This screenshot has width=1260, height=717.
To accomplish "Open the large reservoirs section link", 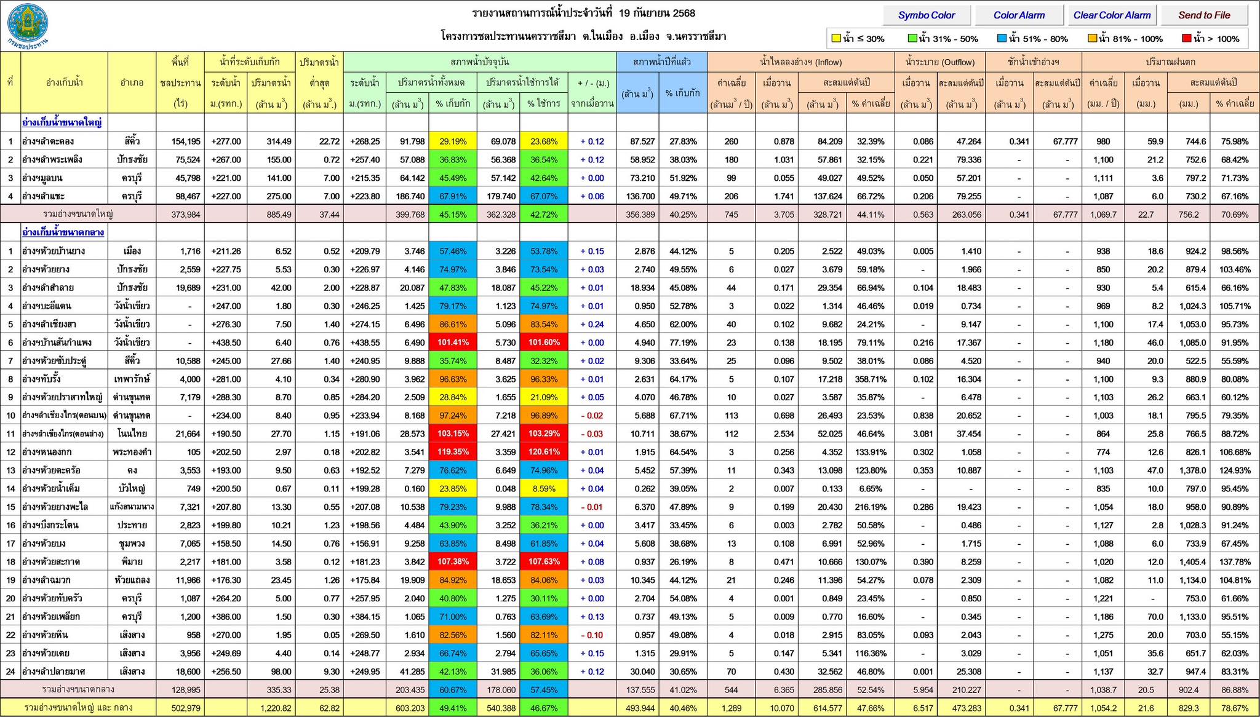I will (x=62, y=122).
